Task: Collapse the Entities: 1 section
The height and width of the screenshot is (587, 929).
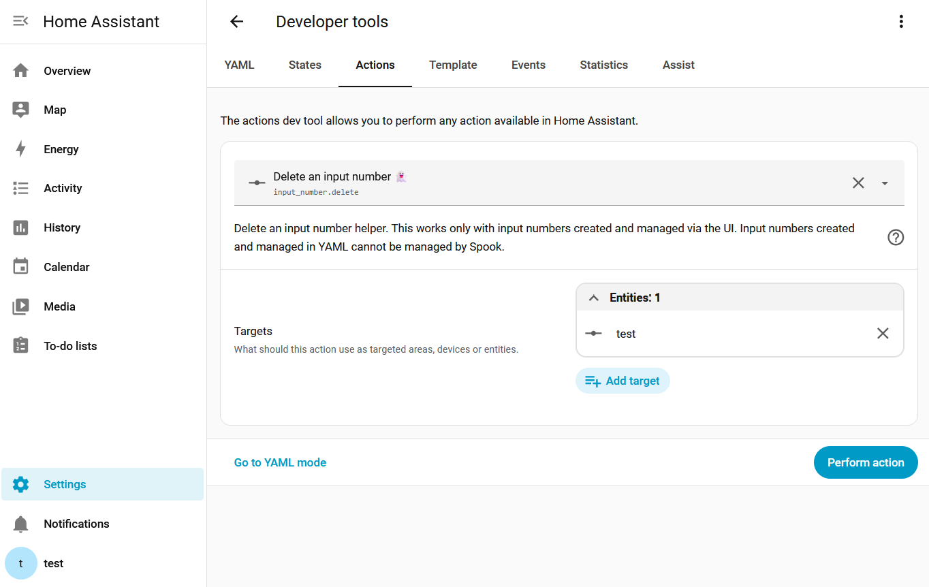Action: [x=593, y=298]
